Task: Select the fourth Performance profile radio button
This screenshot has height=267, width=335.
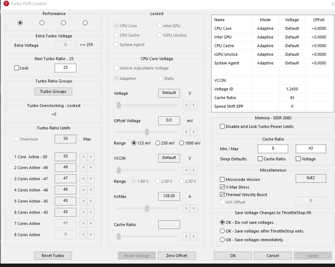Action: tap(85, 23)
